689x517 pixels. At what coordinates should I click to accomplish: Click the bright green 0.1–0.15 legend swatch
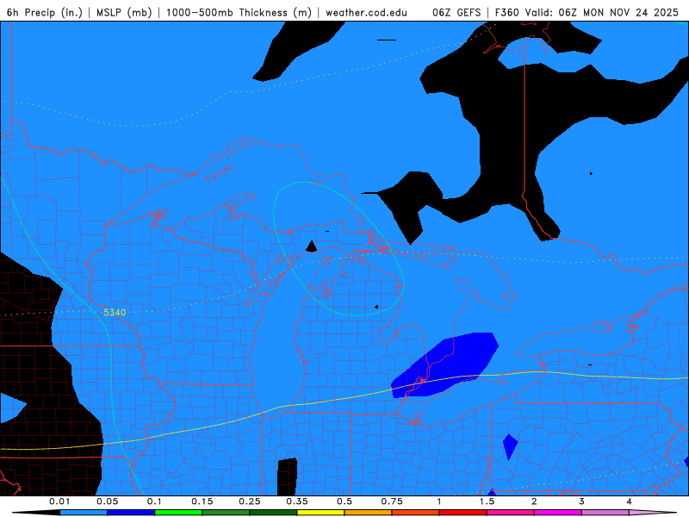point(178,513)
